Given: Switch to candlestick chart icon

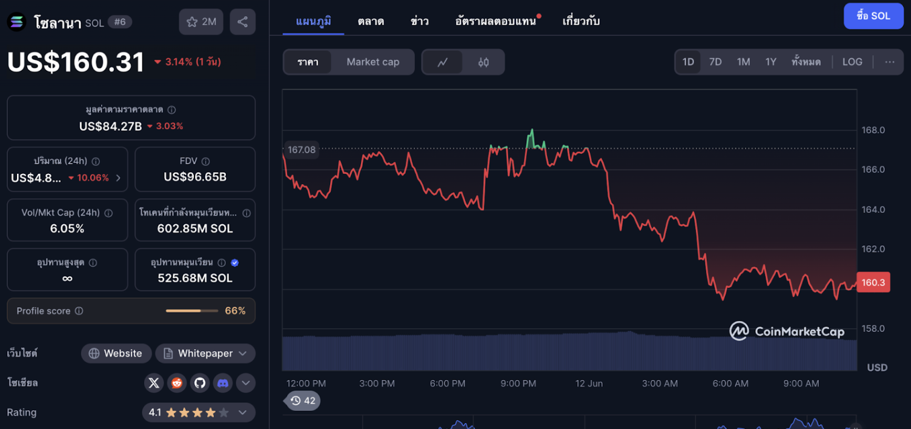Looking at the screenshot, I should [x=483, y=62].
